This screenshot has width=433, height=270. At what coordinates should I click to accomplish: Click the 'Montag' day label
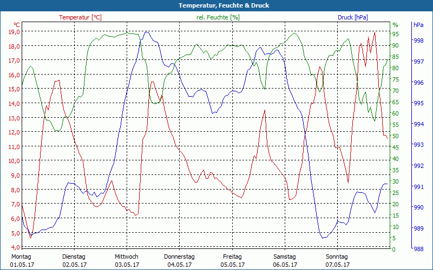click(x=22, y=257)
